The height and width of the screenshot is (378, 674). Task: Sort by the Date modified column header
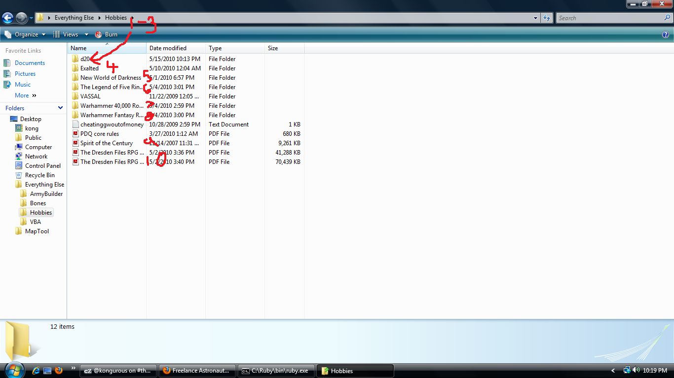point(176,48)
